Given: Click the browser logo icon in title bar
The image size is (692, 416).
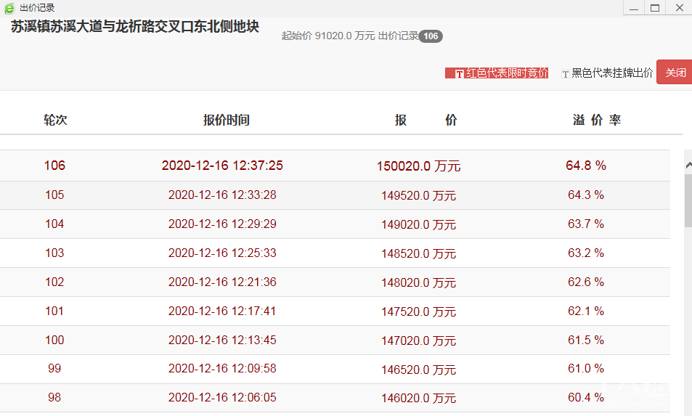Looking at the screenshot, I should [x=9, y=8].
